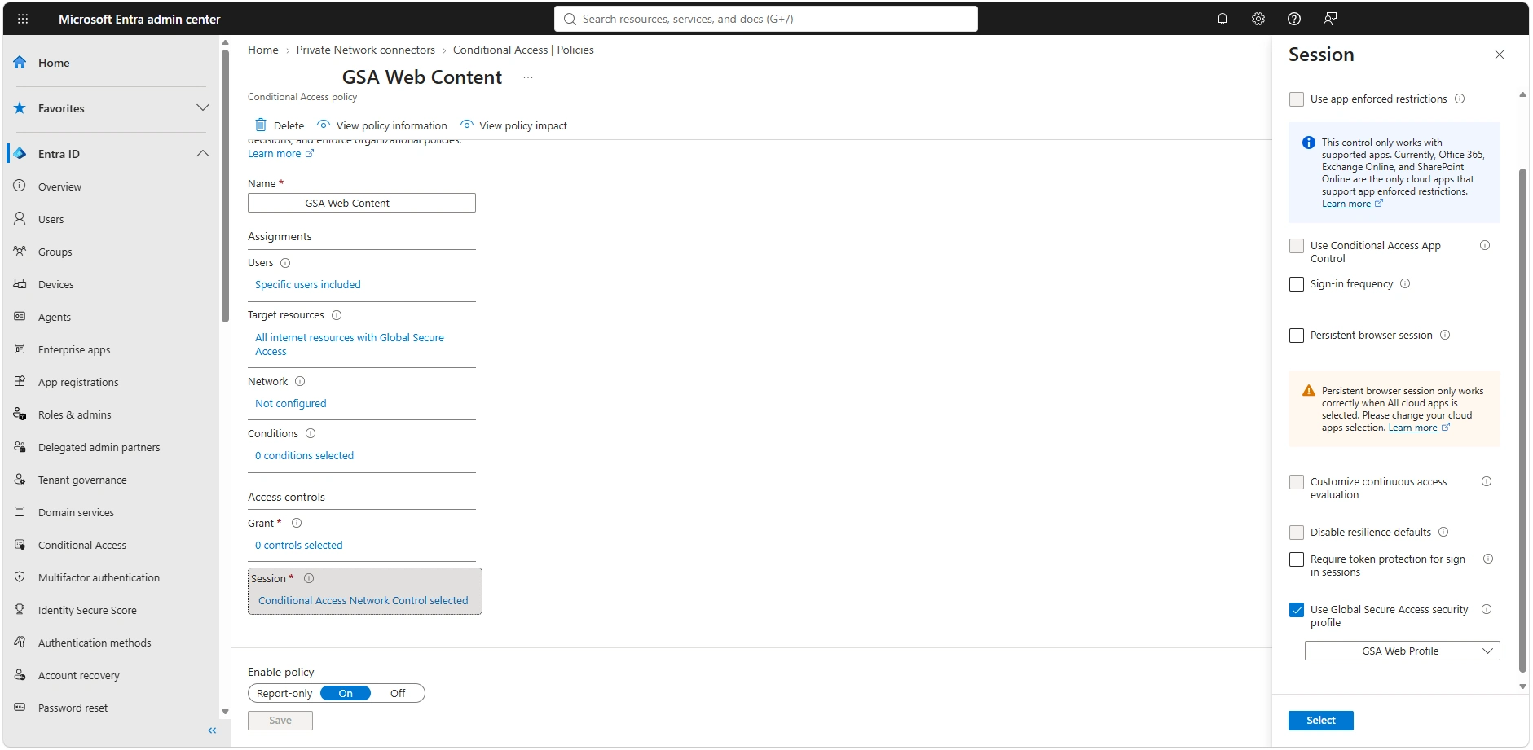Image resolution: width=1533 pixels, height=750 pixels.
Task: Click the Groups icon in the sidebar
Action: [20, 252]
